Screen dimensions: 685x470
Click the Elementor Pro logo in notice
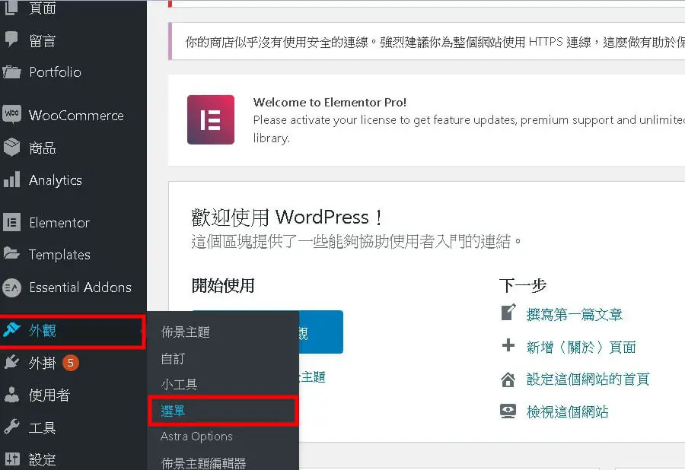point(211,119)
